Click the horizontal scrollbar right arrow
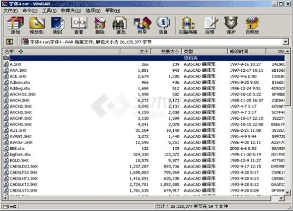Image resolution: width=293 pixels, height=211 pixels. click(x=281, y=198)
